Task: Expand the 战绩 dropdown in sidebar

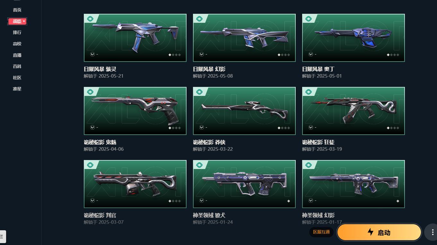Action: (x=17, y=21)
